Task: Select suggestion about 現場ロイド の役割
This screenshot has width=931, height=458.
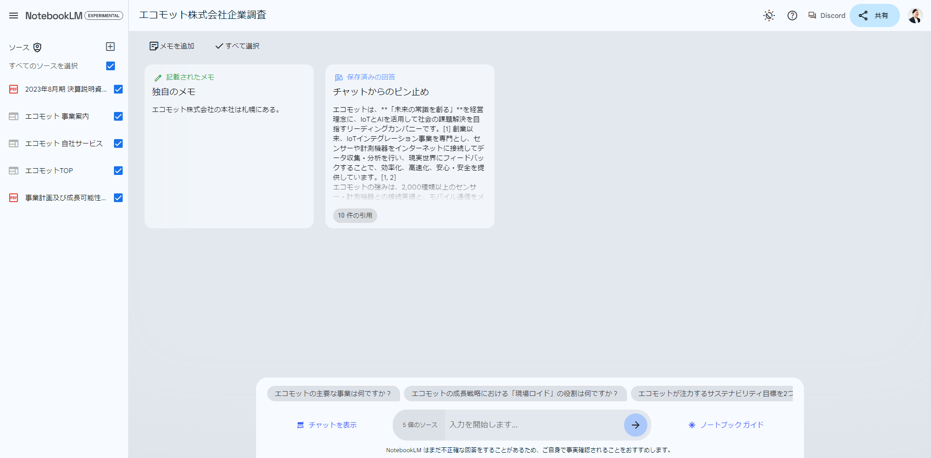Action: tap(515, 394)
